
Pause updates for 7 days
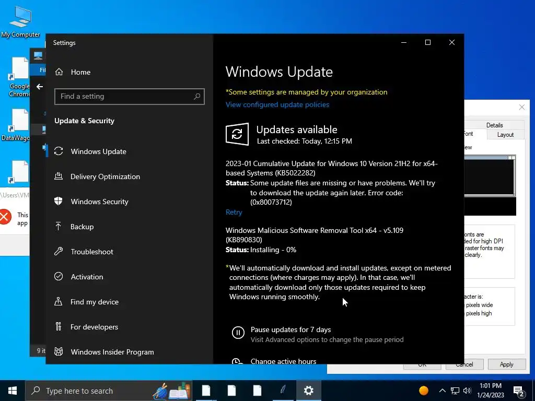290,330
